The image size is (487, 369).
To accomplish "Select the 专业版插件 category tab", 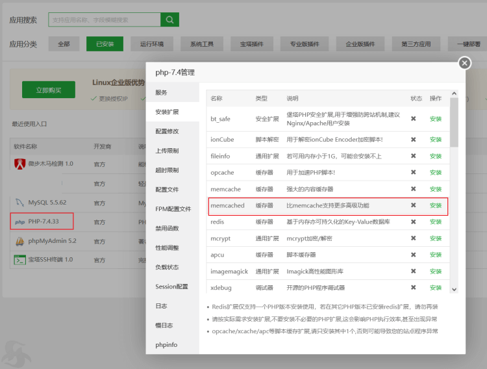I will point(305,44).
